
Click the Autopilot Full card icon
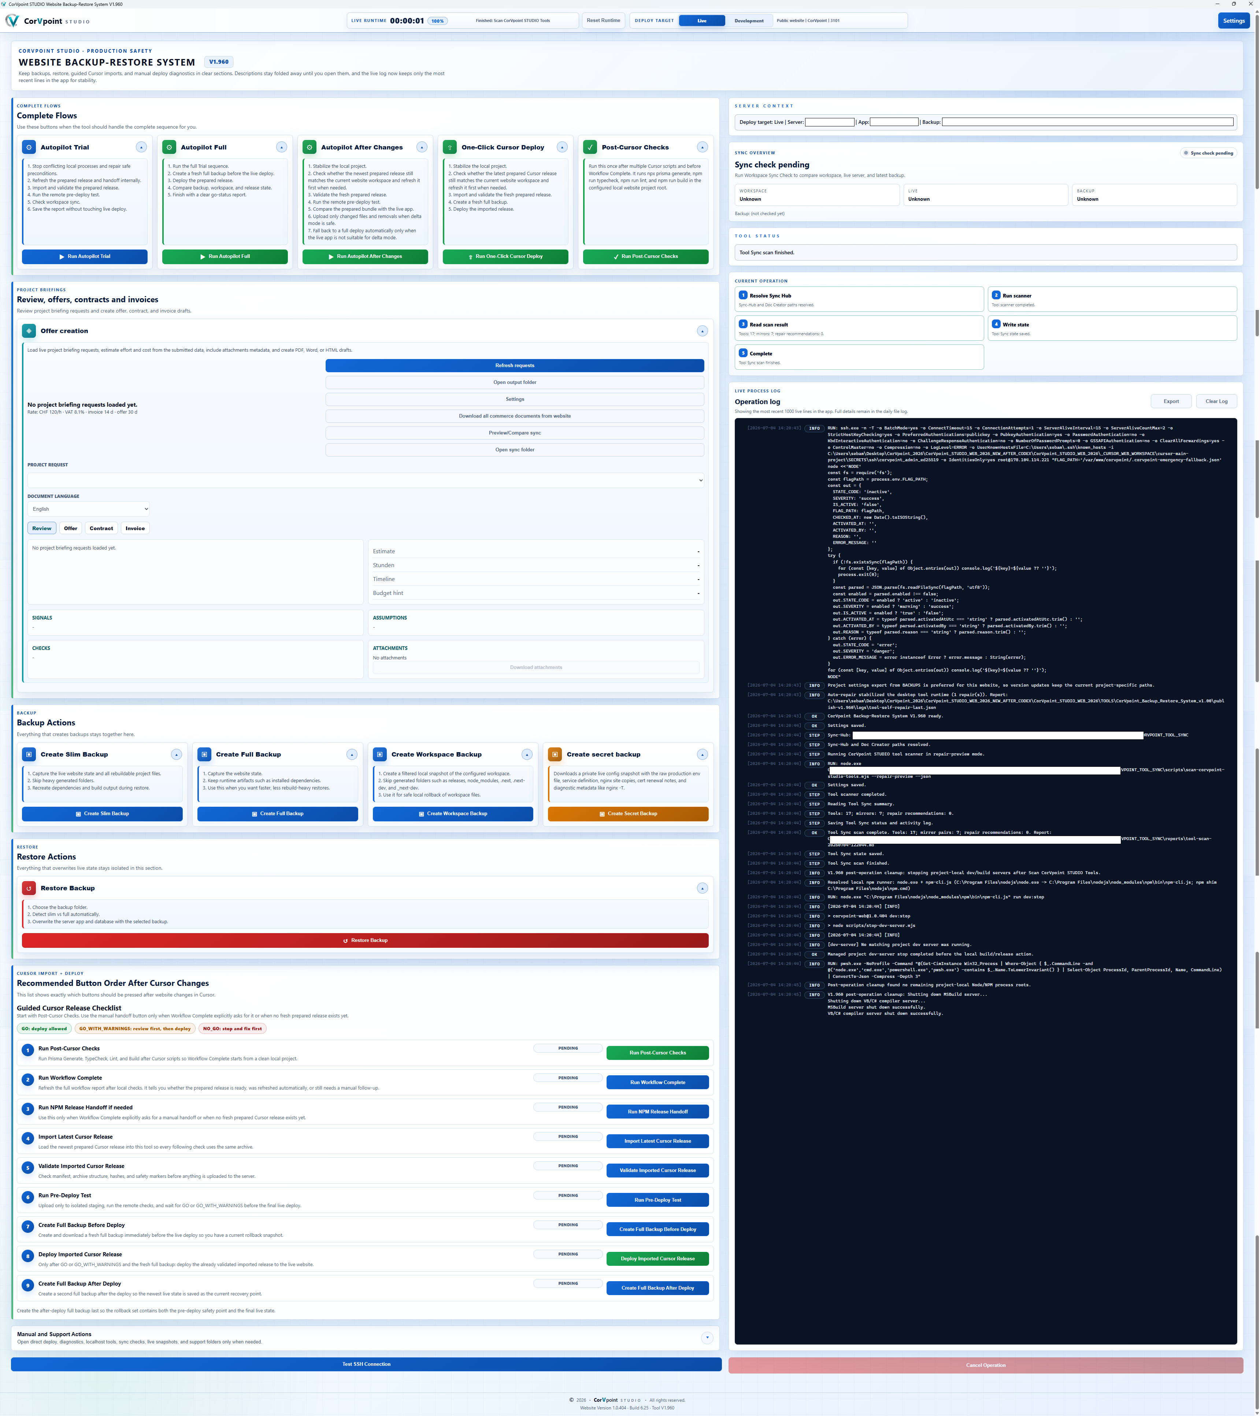[169, 147]
